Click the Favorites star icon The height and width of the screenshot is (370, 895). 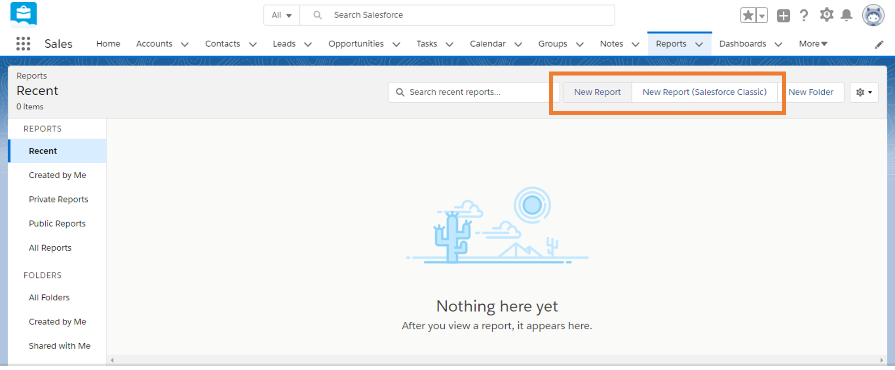(x=748, y=15)
